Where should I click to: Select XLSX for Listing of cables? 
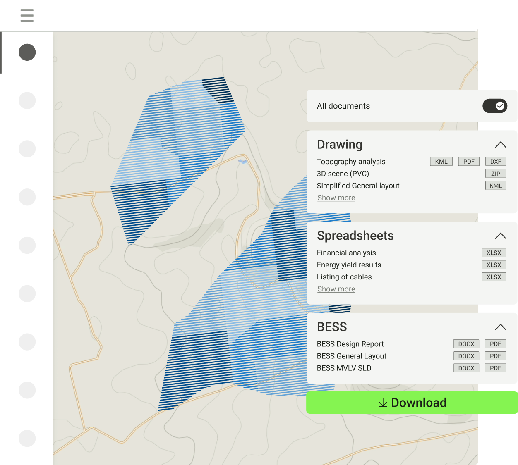click(494, 277)
